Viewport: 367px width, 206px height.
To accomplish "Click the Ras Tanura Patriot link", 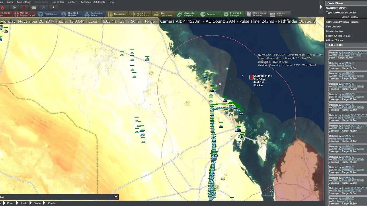I will [341, 66].
